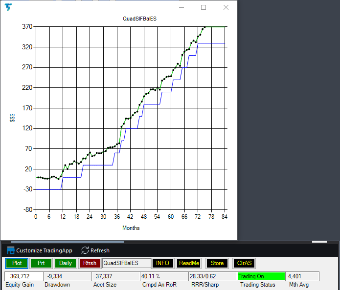Open the INFO button
340x290 pixels.
162,263
